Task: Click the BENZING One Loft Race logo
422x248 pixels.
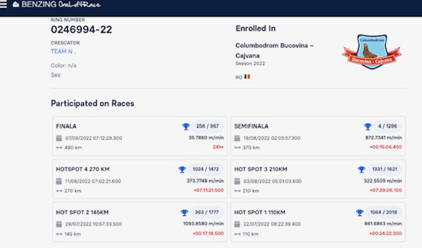Action: pyautogui.click(x=56, y=4)
